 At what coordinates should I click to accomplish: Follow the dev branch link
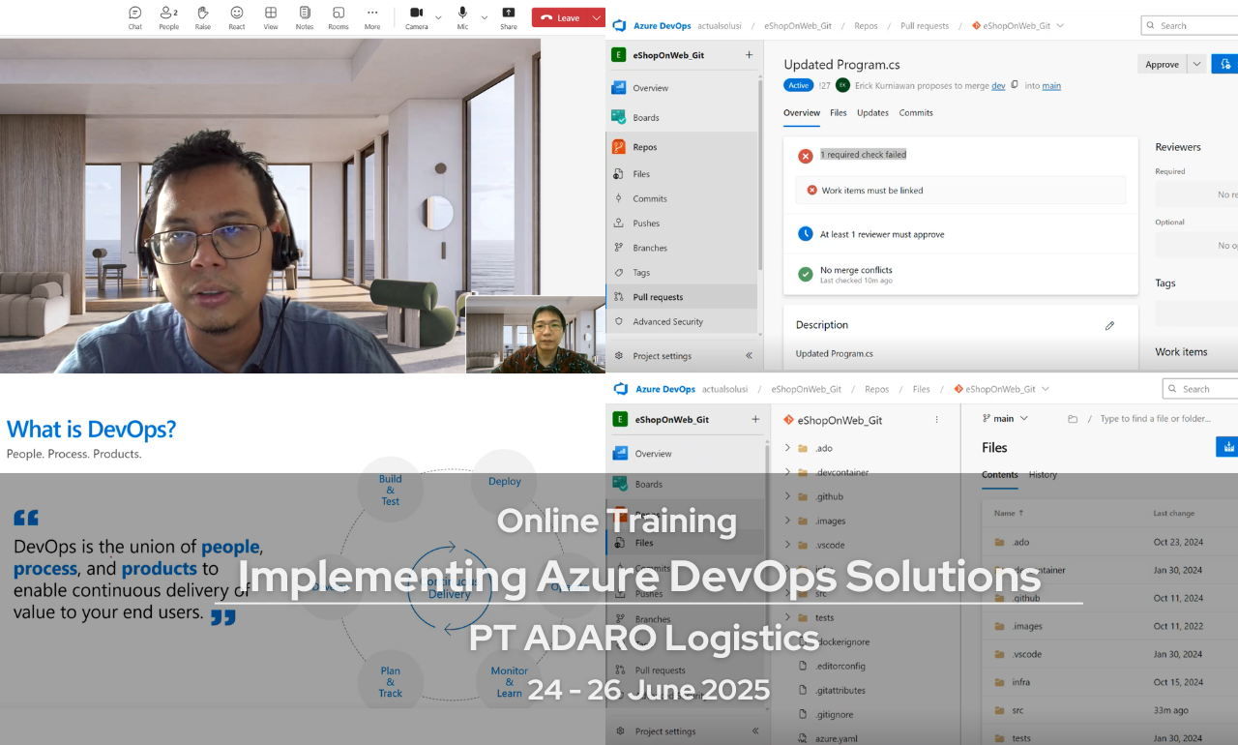pyautogui.click(x=998, y=86)
